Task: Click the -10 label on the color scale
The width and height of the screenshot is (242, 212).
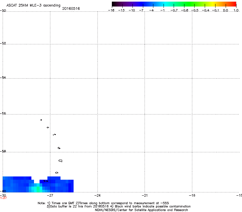Action: (132, 10)
